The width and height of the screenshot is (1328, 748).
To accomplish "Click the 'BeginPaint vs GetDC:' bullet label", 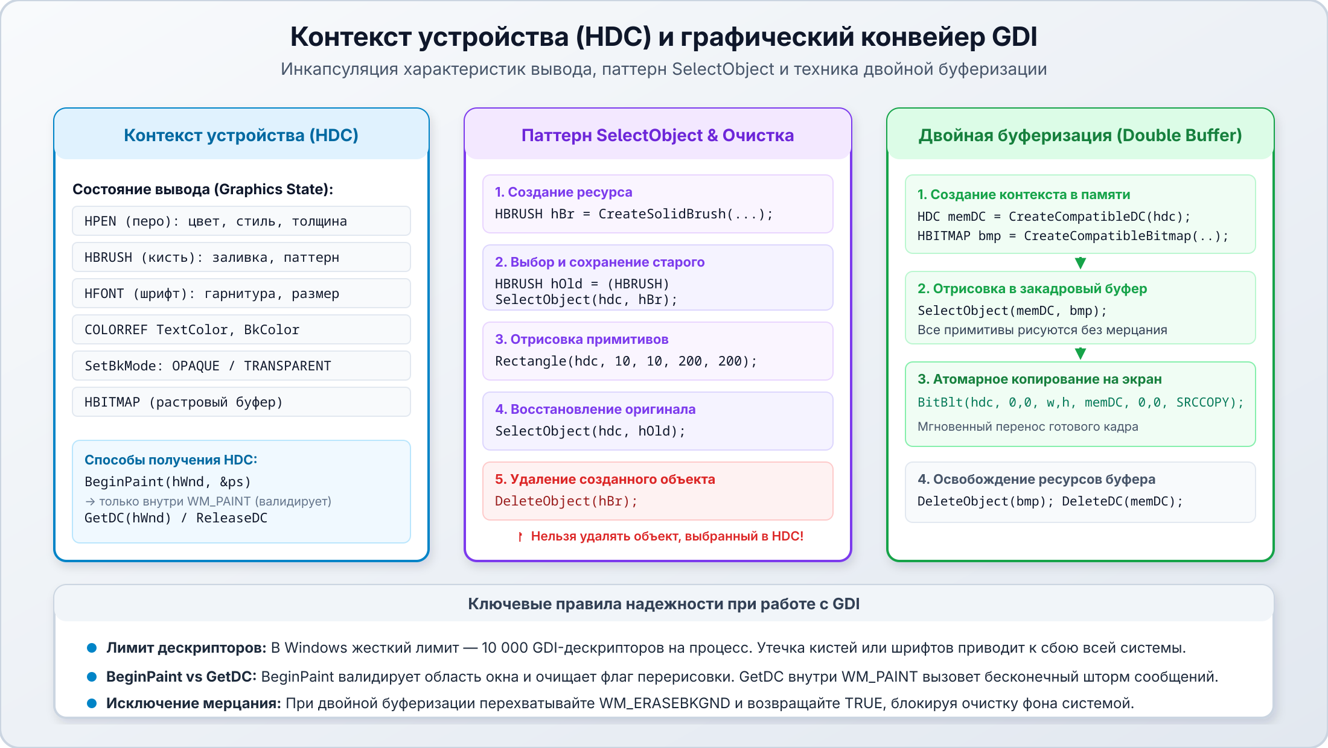I will tap(181, 677).
